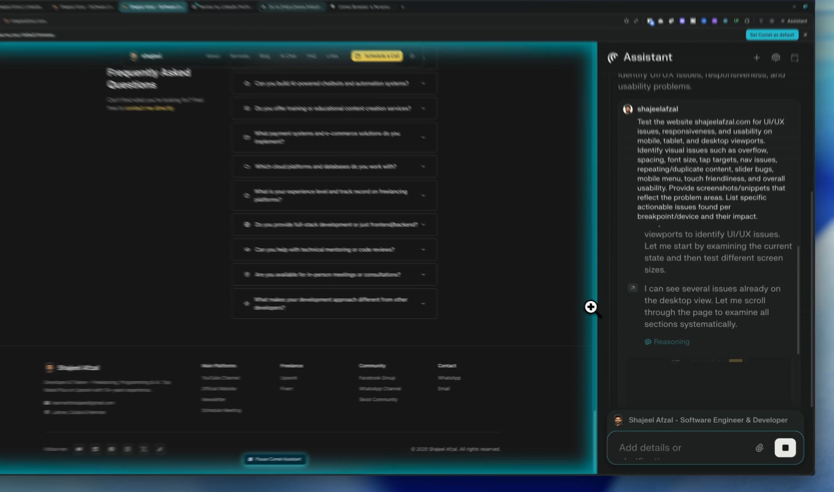Switch to the Comet Browser tab
The width and height of the screenshot is (834, 492).
(x=362, y=7)
